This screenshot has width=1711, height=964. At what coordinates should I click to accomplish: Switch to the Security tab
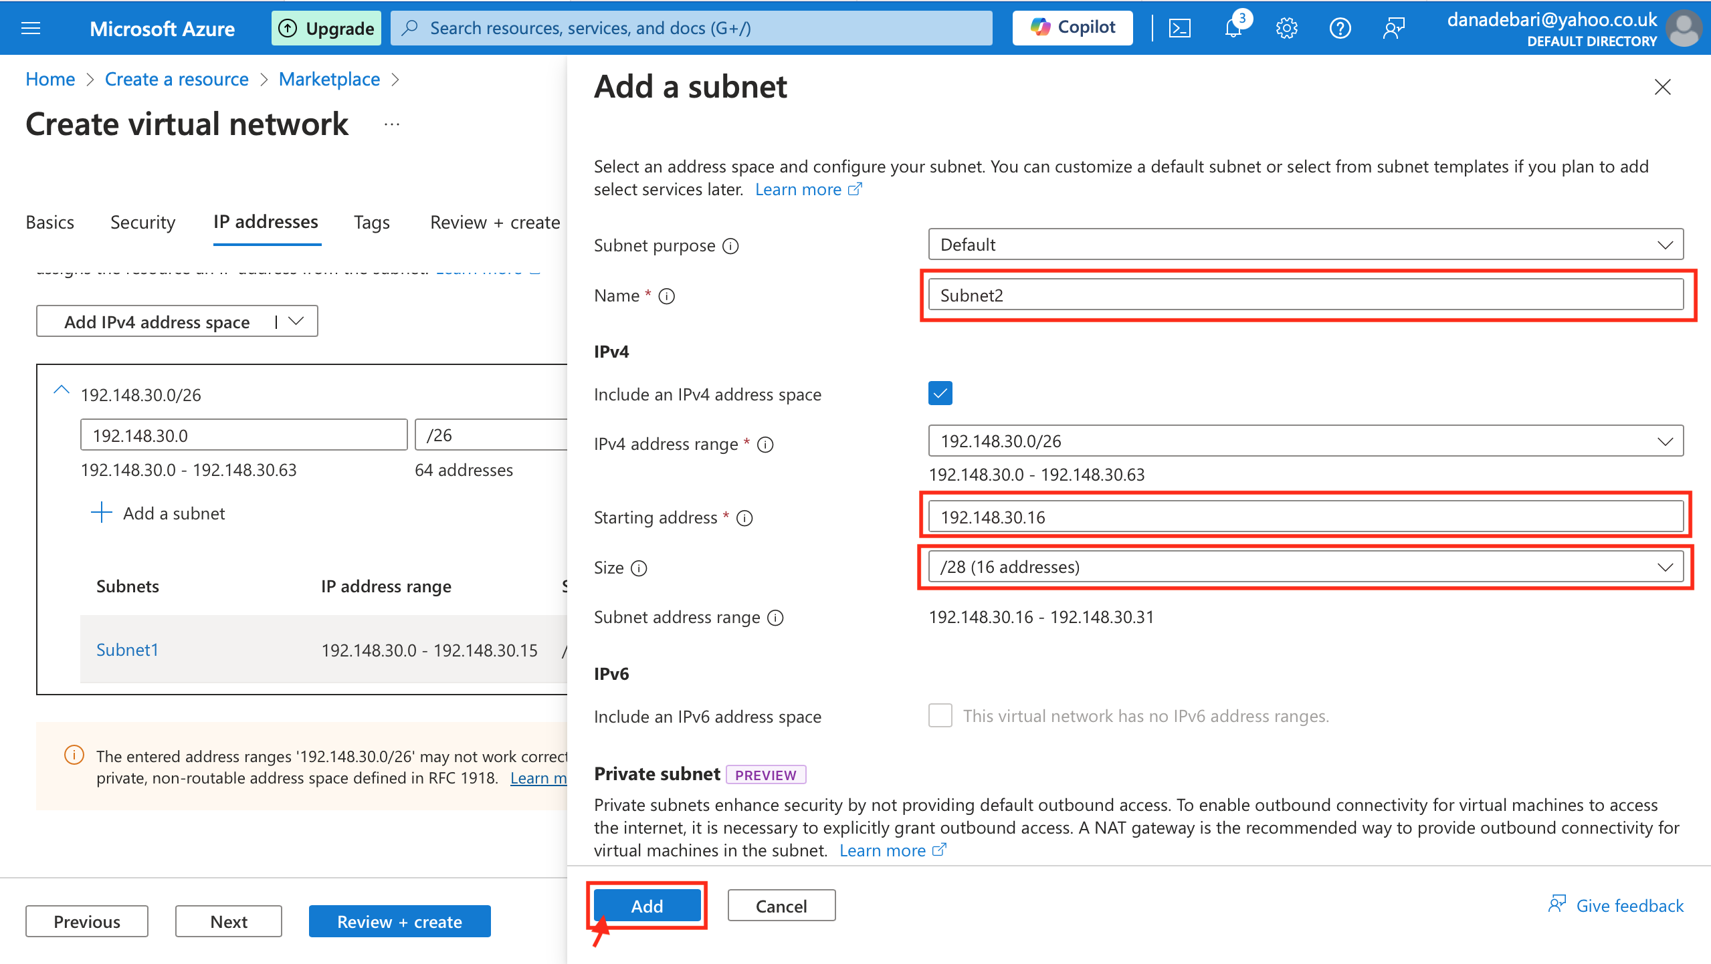click(142, 223)
